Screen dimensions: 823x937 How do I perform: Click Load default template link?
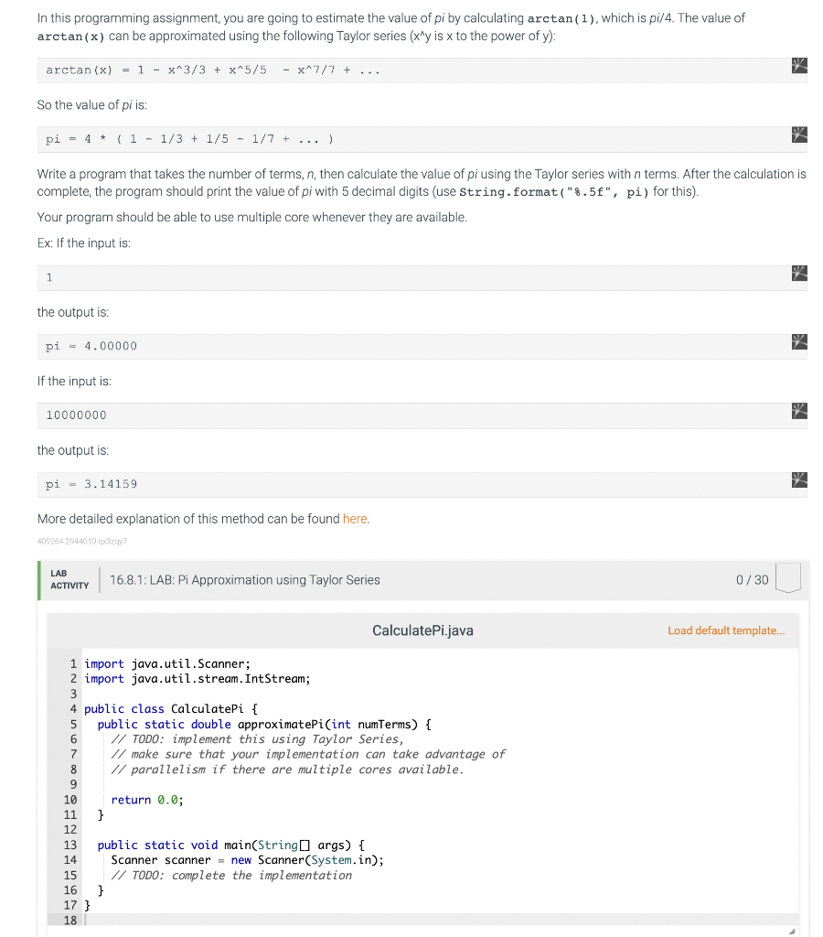[x=726, y=630]
